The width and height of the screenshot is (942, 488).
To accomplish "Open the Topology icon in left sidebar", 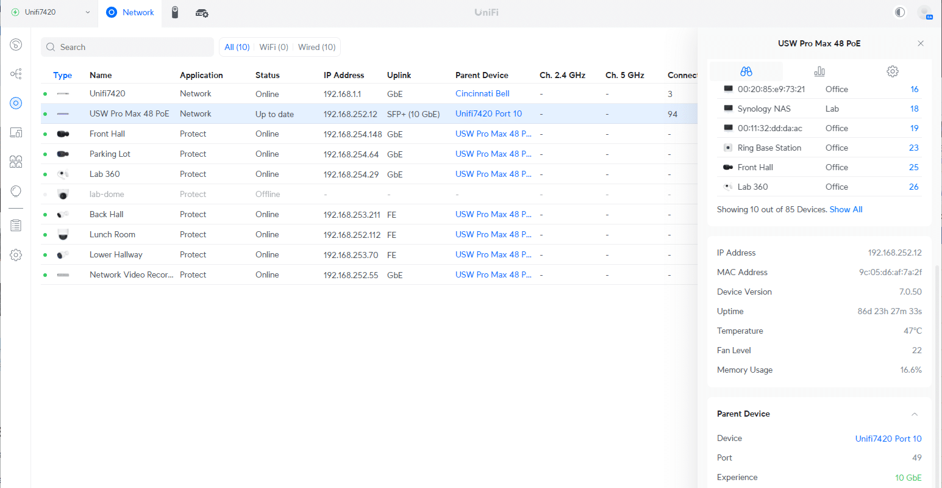I will point(16,74).
